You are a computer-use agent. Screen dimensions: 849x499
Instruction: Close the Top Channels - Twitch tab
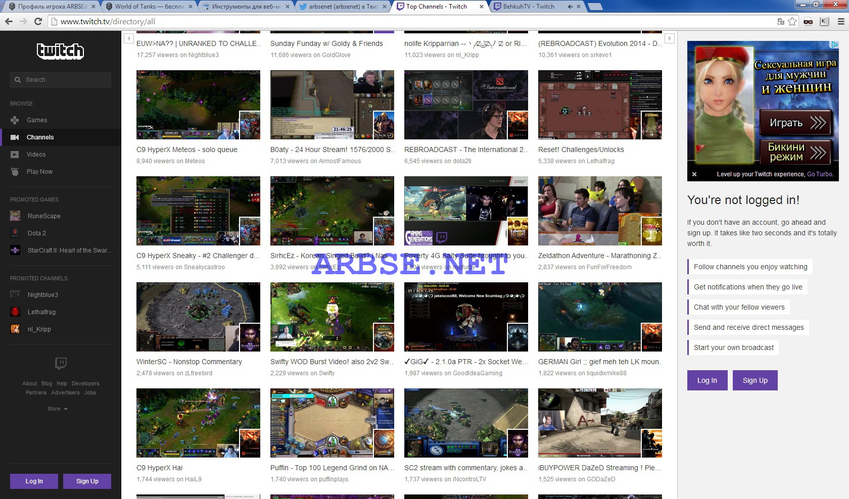481,7
